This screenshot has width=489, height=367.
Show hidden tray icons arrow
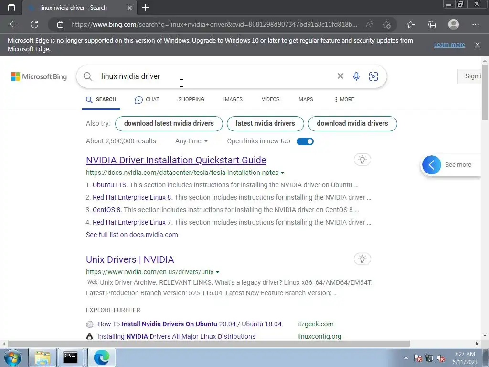click(x=406, y=358)
